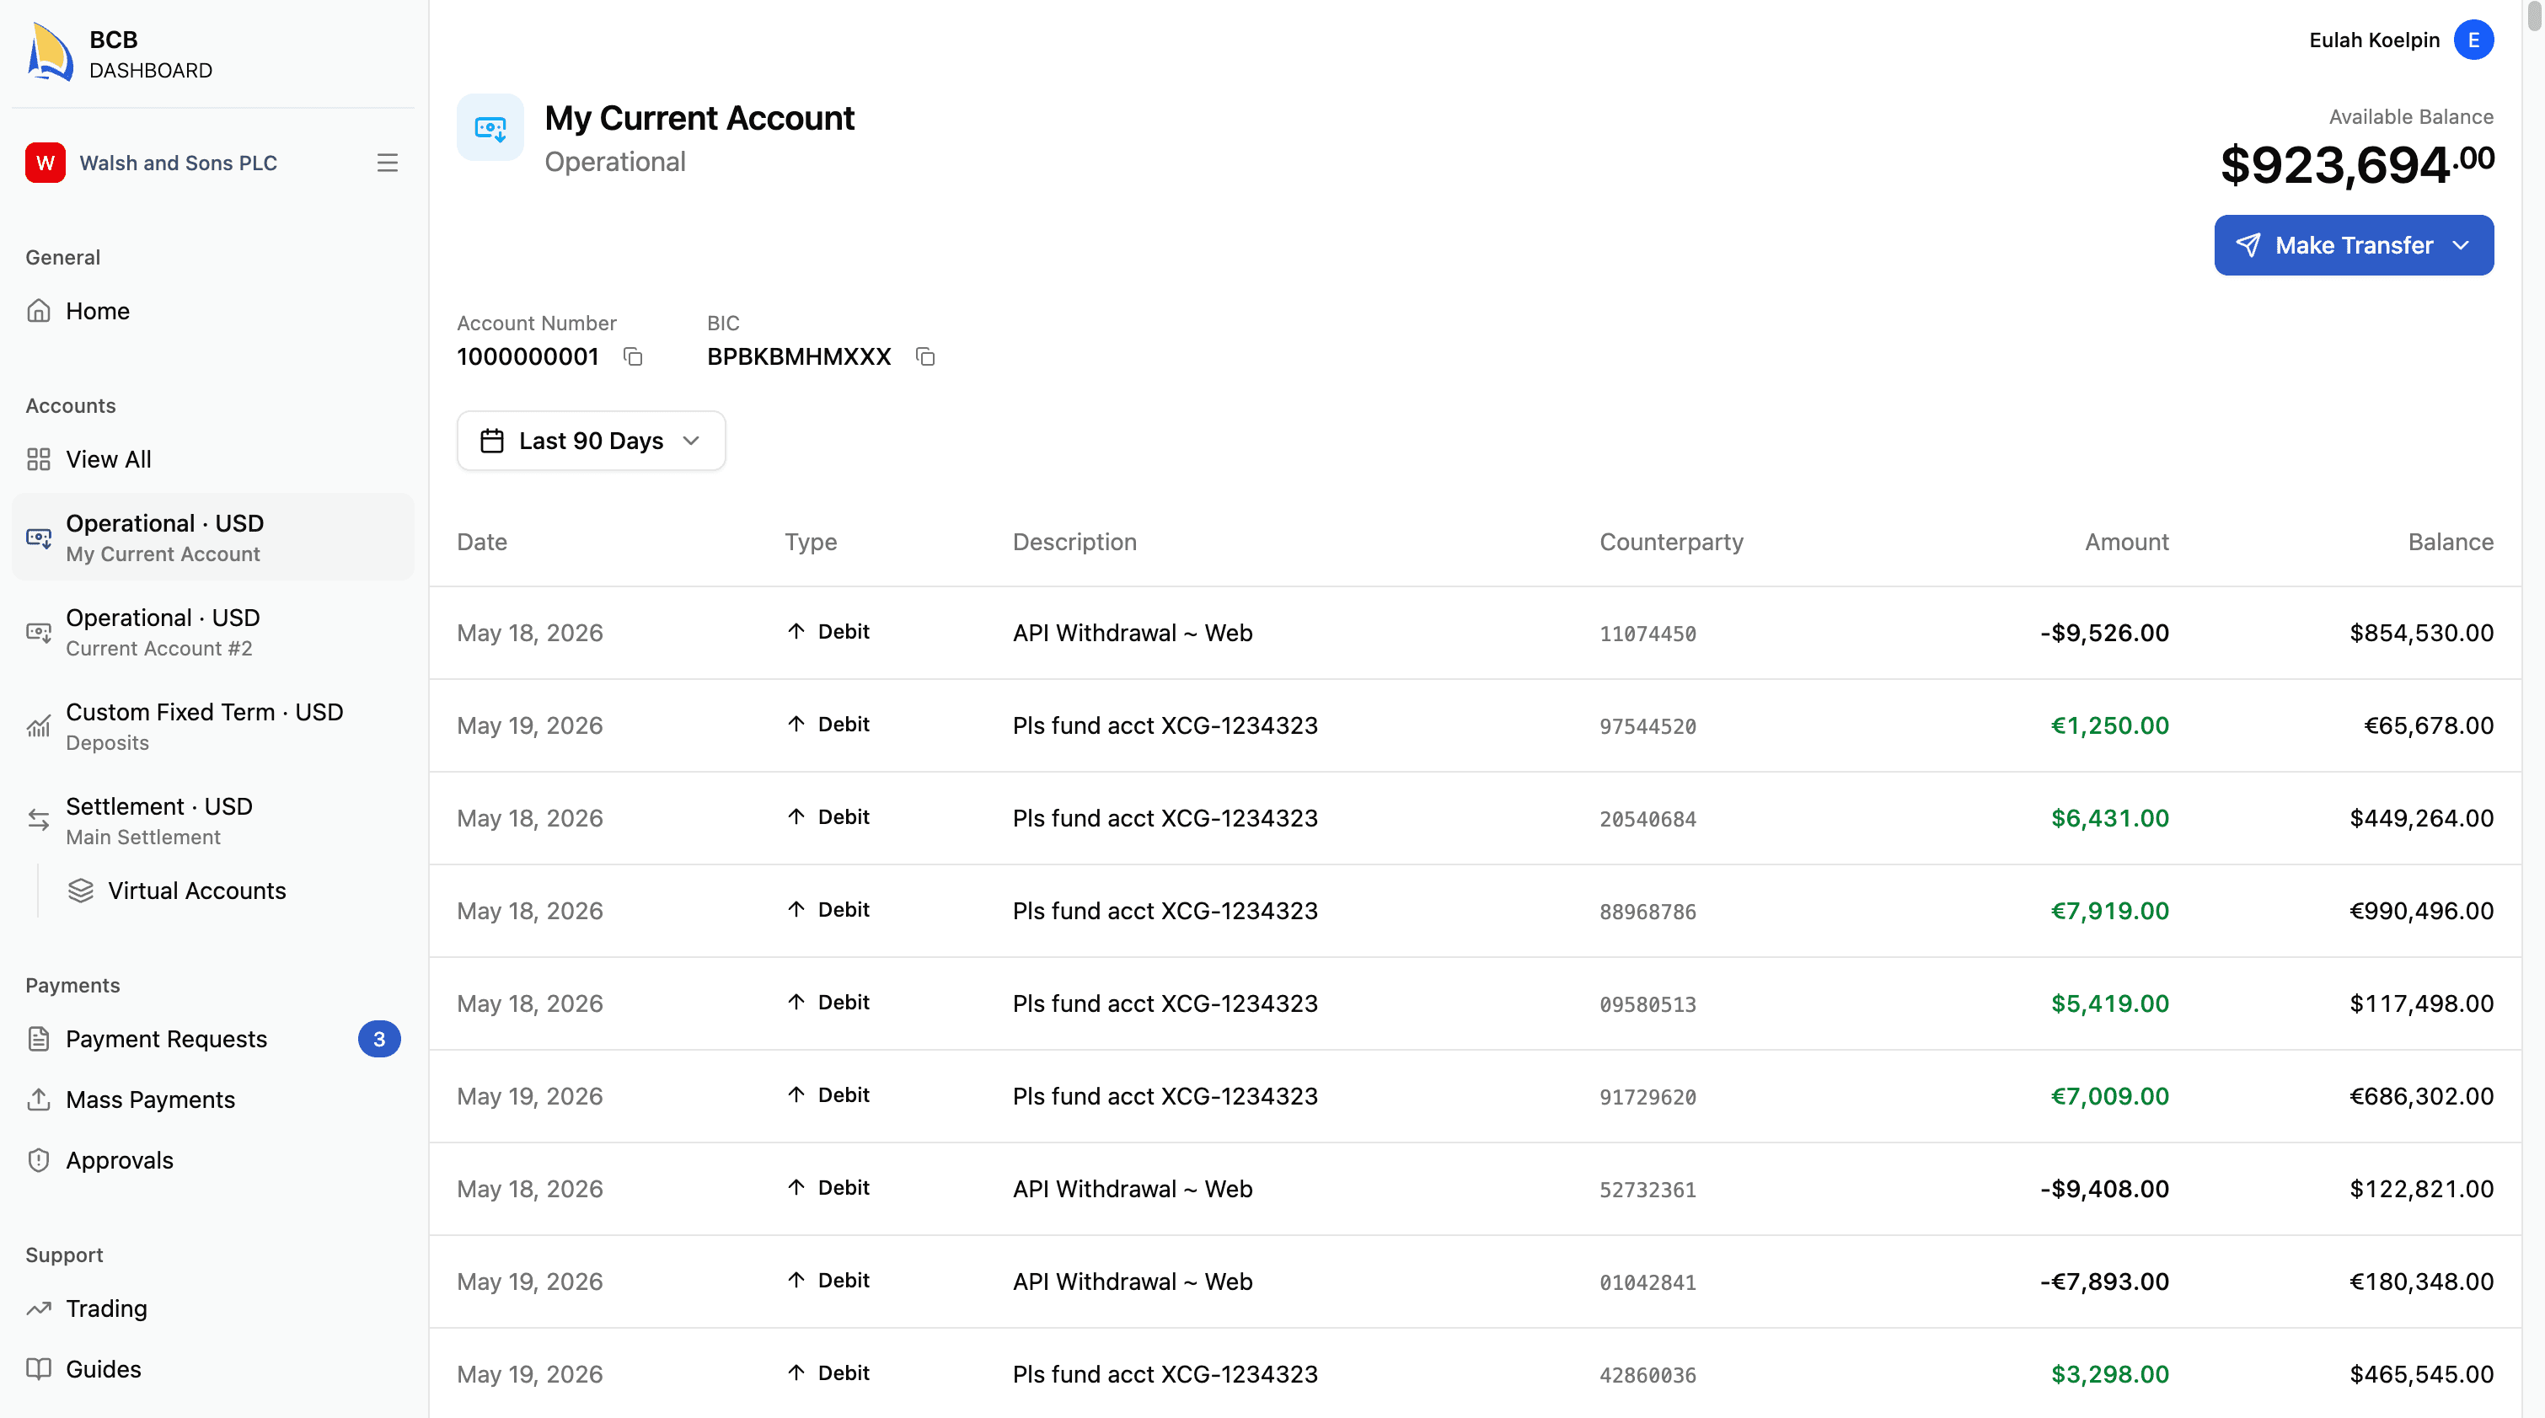Click the Trading trend line icon
This screenshot has height=1418, width=2545.
point(39,1308)
